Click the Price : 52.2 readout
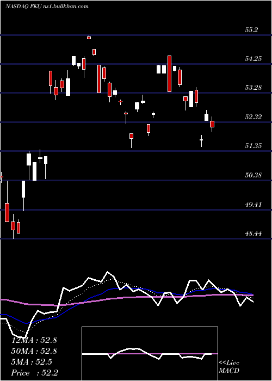 (35, 373)
